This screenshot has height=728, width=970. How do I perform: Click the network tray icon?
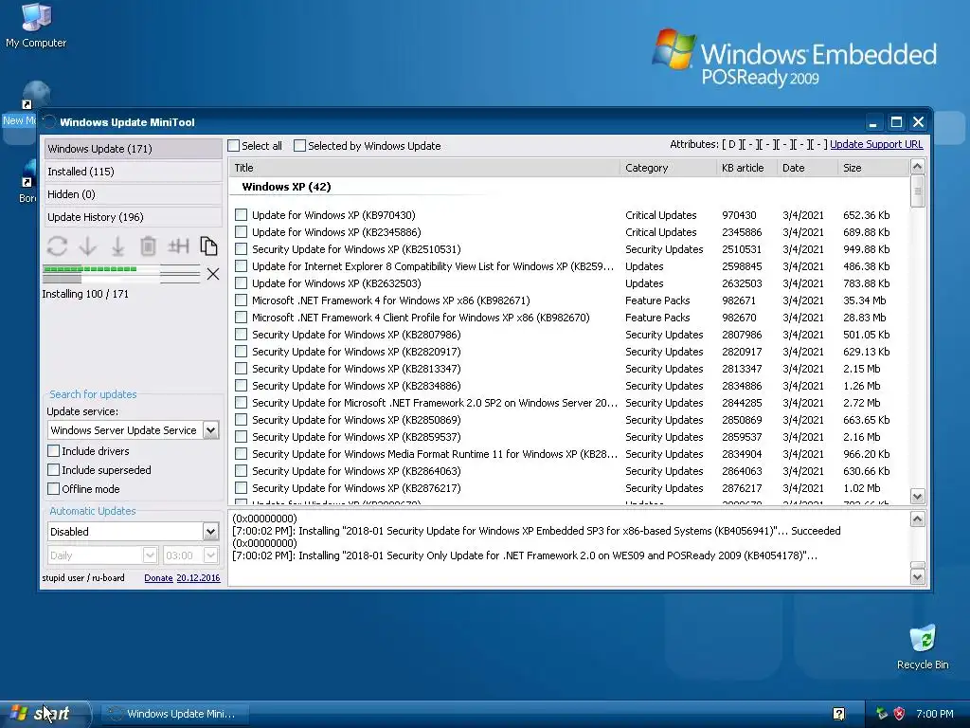882,714
